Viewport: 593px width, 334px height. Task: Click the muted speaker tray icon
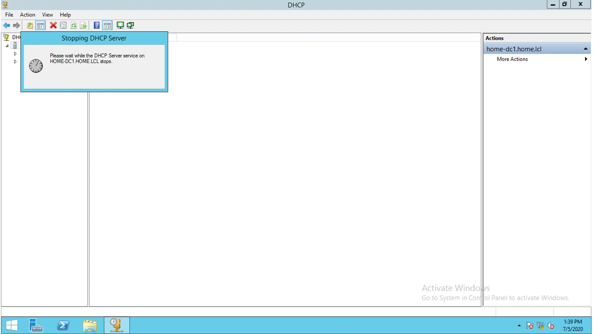pos(551,326)
